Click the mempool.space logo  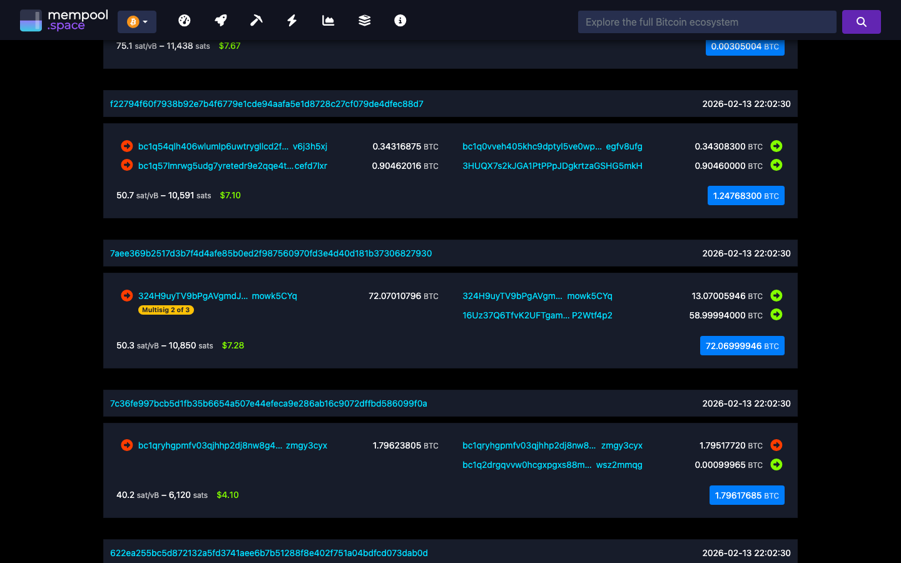coord(63,19)
